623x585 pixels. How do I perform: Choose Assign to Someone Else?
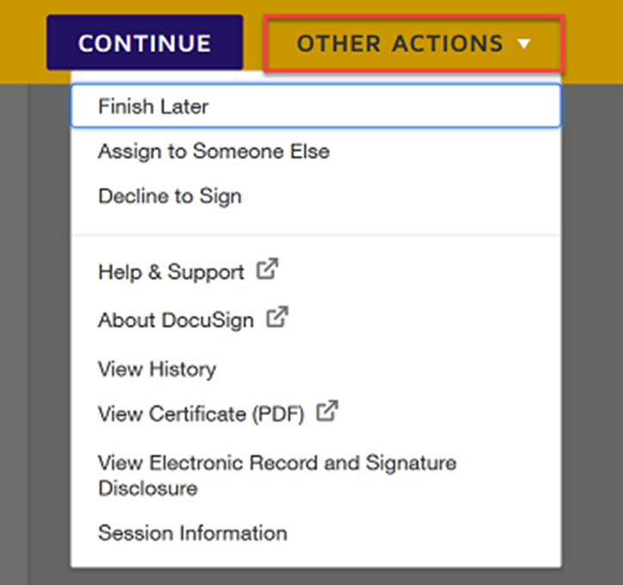(213, 152)
